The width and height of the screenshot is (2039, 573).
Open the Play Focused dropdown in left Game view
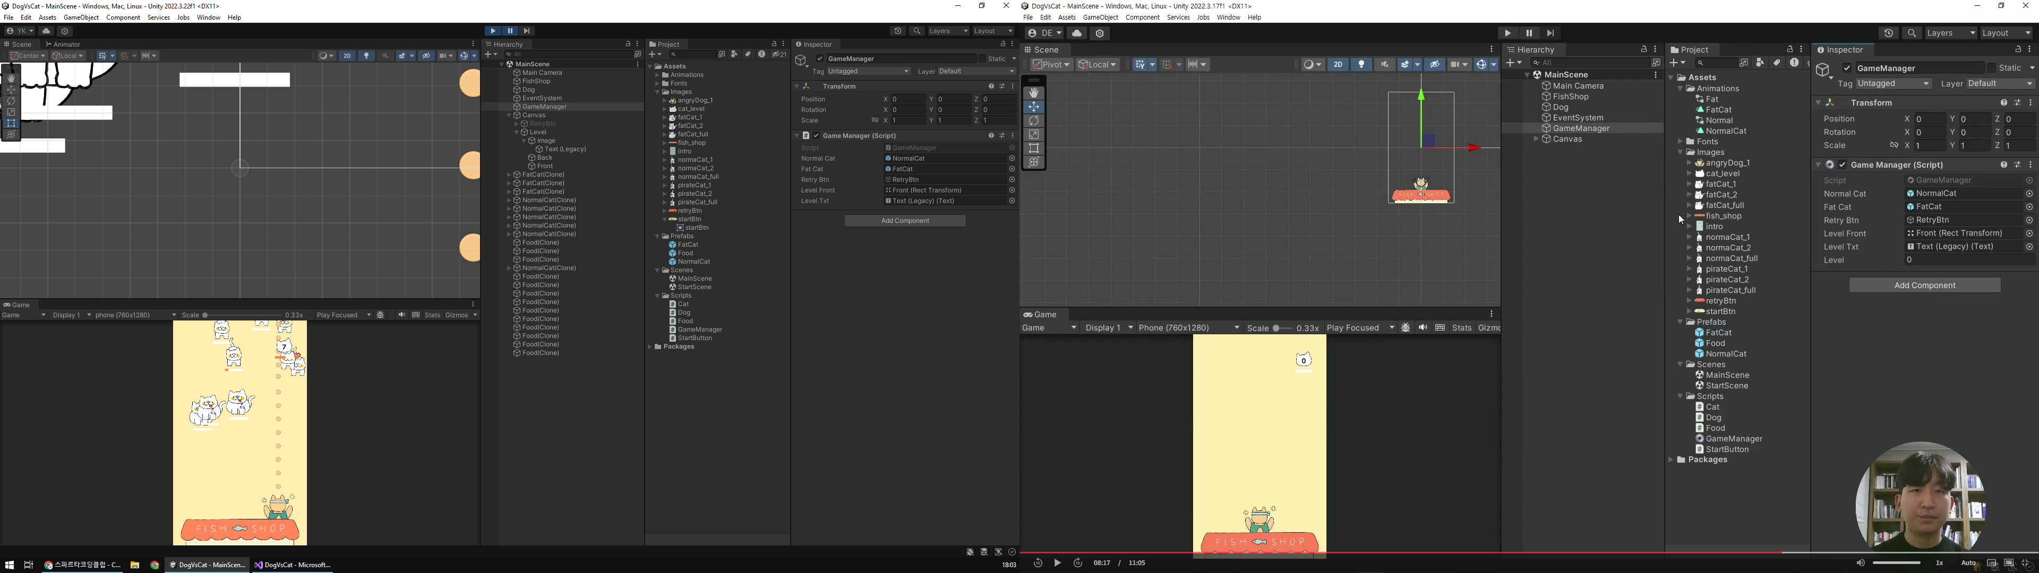click(344, 315)
